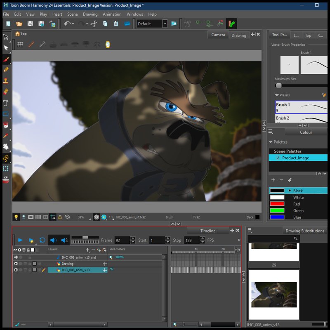Expand hidden Timeline toolbar items chevron

[239, 240]
